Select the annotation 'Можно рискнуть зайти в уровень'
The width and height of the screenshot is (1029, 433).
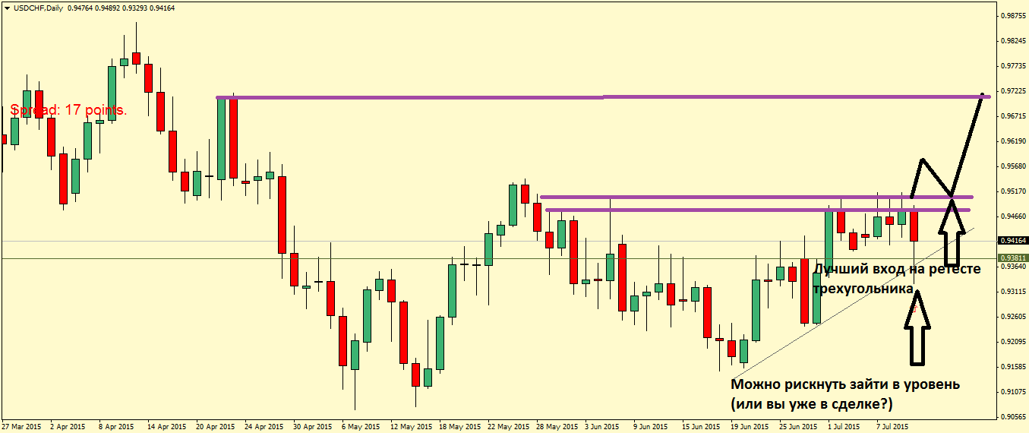[x=845, y=384]
